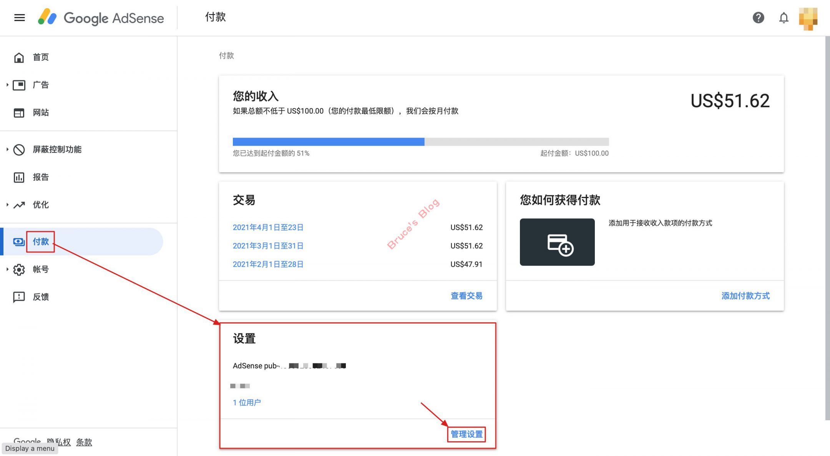Viewport: 830px width, 456px height.
Task: Click the 添加用于接收收入款项的付款方式 text
Action: [x=660, y=223]
